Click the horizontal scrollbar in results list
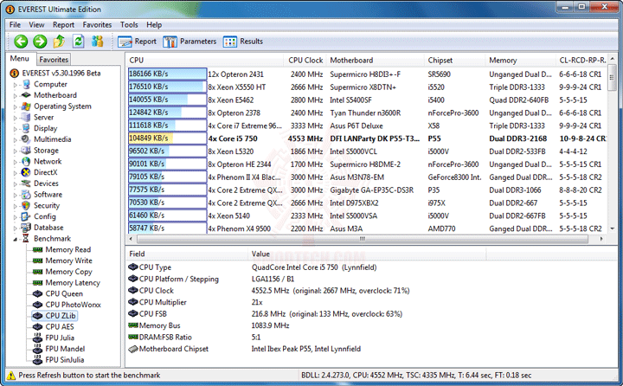The height and width of the screenshot is (386, 623). coord(362,239)
